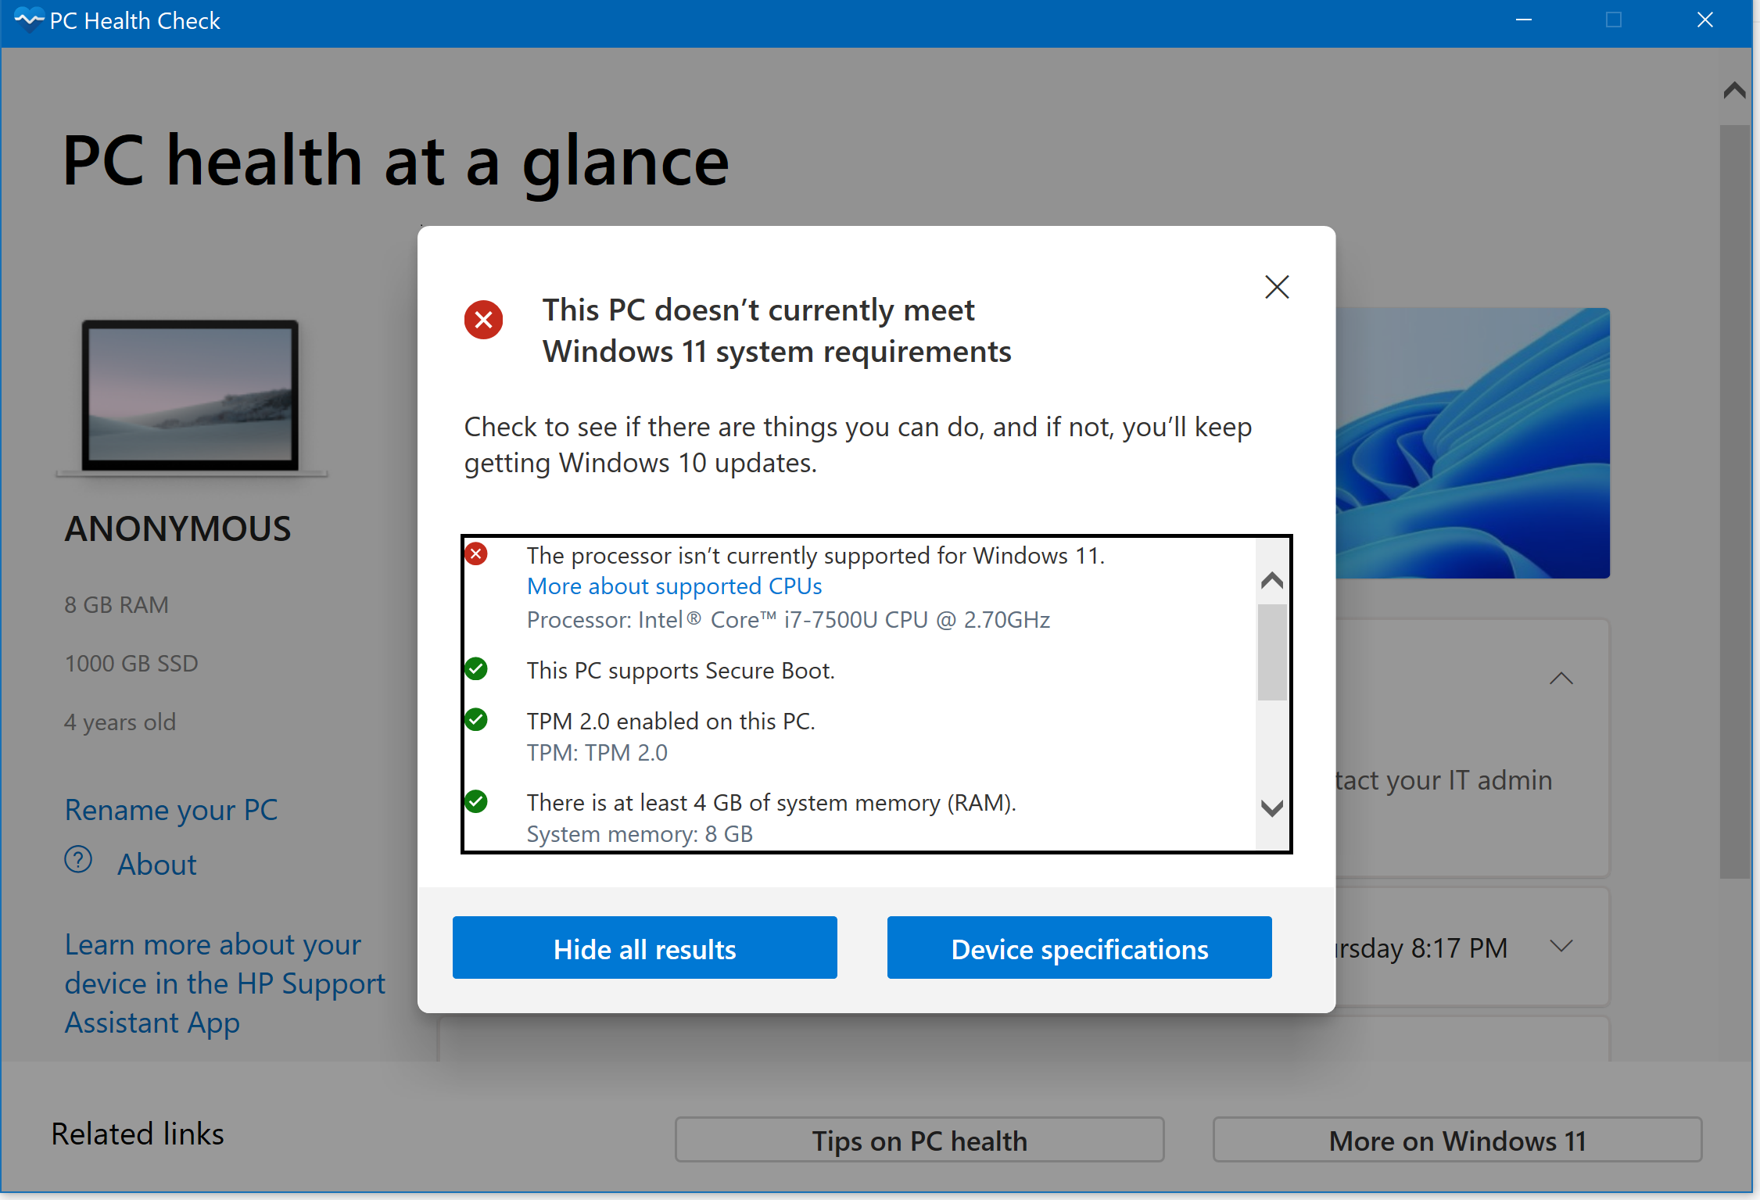Collapse the IT admin info card chevron
This screenshot has height=1200, width=1760.
[1561, 679]
